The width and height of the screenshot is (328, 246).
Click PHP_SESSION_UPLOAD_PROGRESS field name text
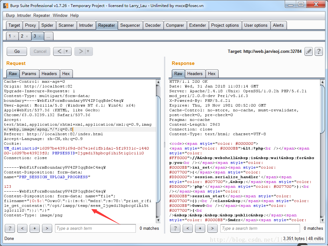[53, 177]
